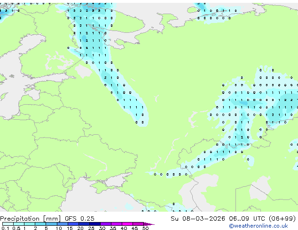298x230 pixels.
Task: Click the '15' legend value
Action: 70,228
